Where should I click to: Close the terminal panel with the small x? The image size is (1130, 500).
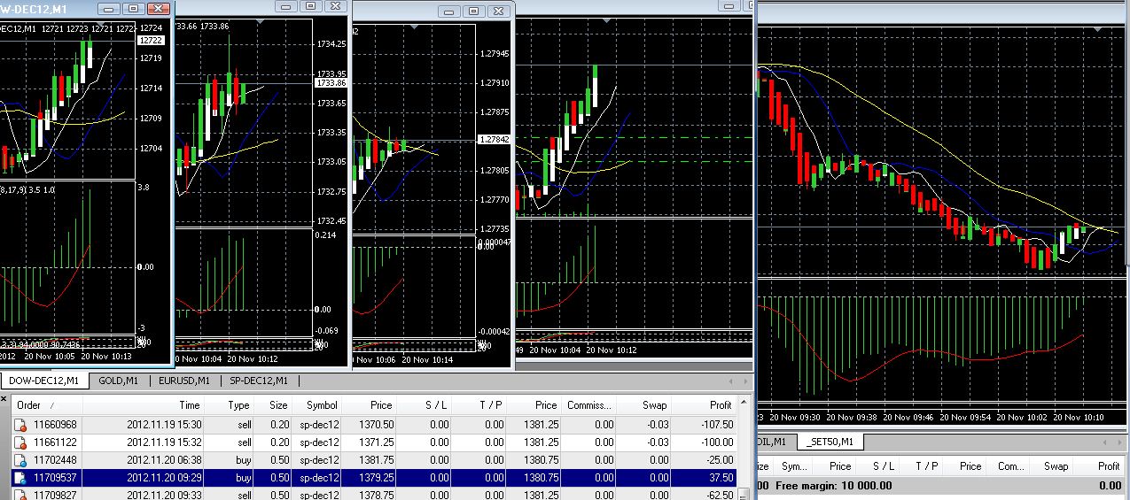click(x=4, y=399)
